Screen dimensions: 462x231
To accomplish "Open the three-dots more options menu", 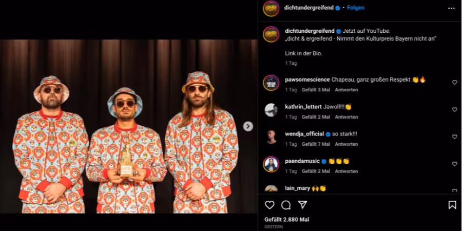I will tap(451, 8).
